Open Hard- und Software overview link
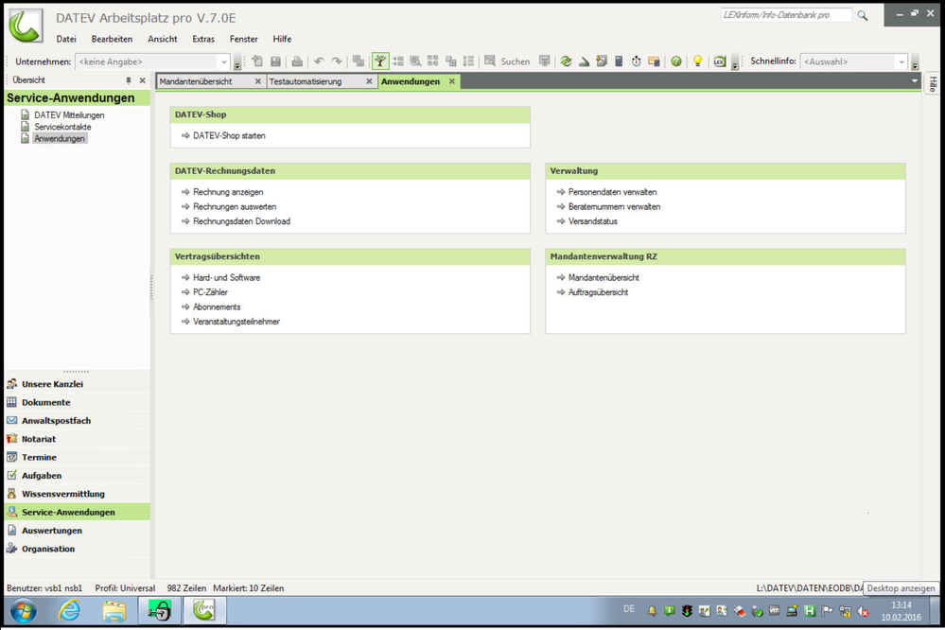 [227, 277]
